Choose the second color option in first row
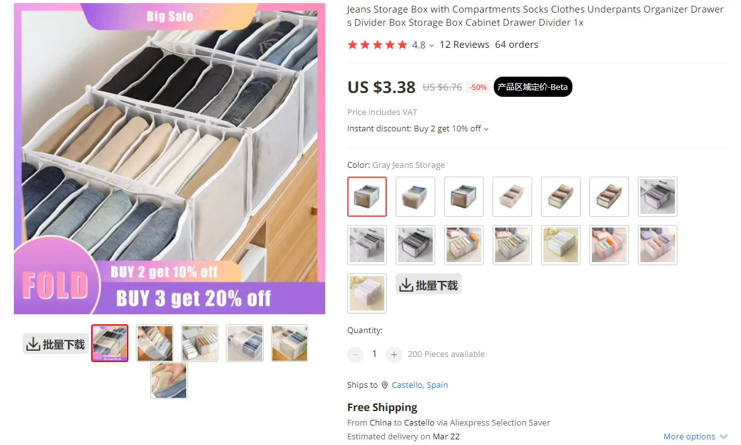This screenshot has height=445, width=741. (415, 197)
